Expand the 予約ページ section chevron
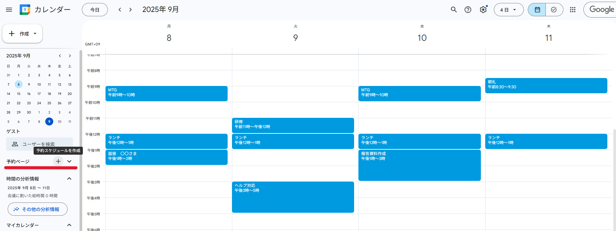Screen dimensions: 616x231 pyautogui.click(x=69, y=161)
